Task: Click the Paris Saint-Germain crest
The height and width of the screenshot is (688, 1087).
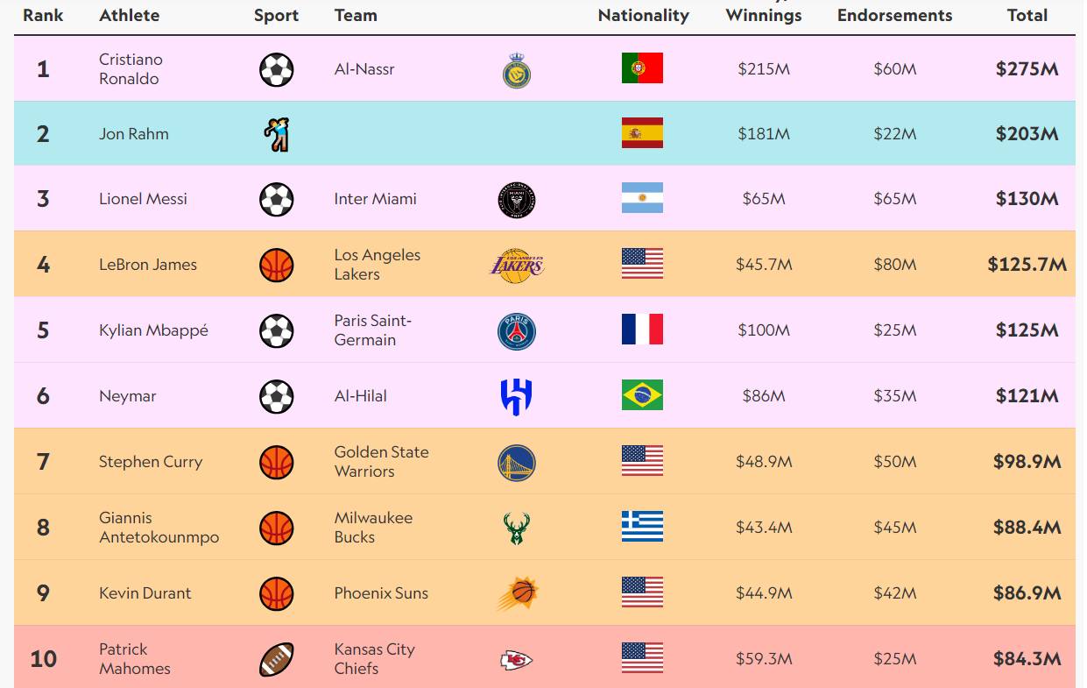Action: [x=517, y=331]
